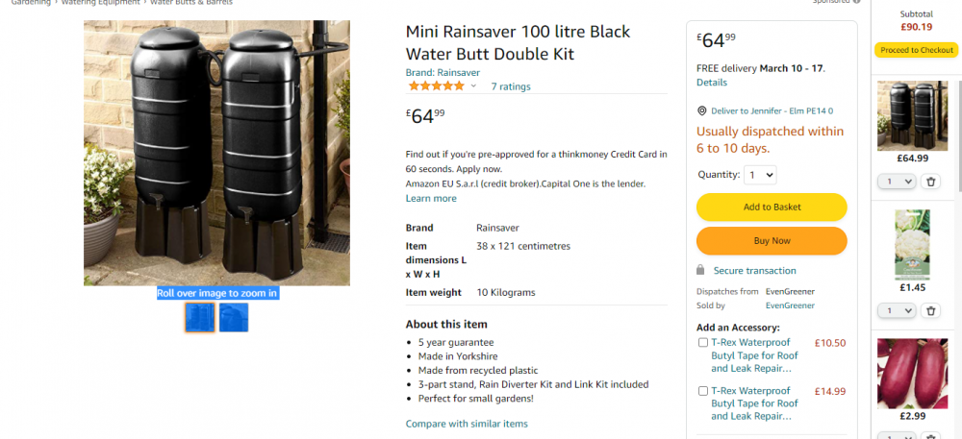This screenshot has width=962, height=439.
Task: Open the 7 ratings link
Action: [511, 86]
